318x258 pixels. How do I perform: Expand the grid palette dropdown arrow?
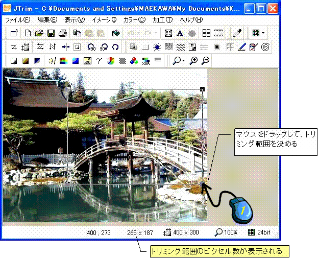[263, 33]
